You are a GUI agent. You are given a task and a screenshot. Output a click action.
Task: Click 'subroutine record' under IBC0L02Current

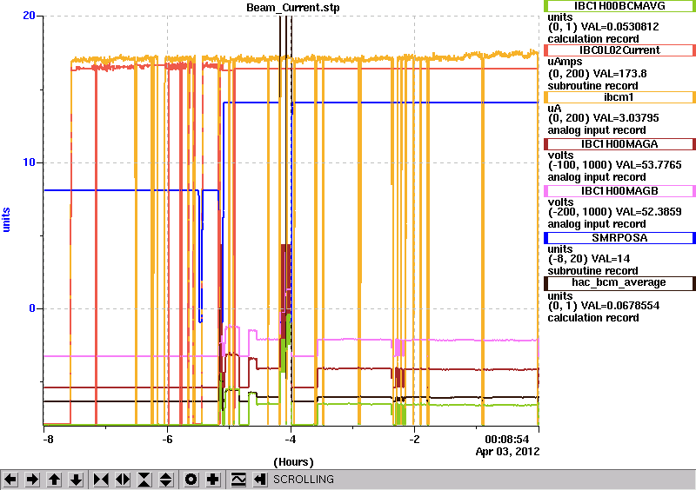[x=592, y=86]
